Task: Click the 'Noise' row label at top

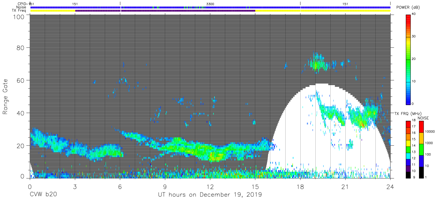Action: pyautogui.click(x=21, y=7)
